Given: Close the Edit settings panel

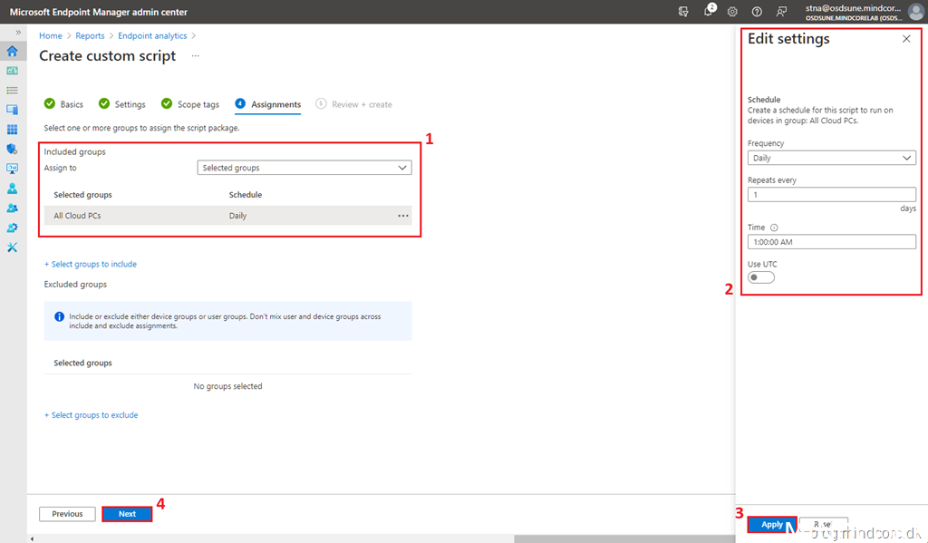Looking at the screenshot, I should pyautogui.click(x=906, y=39).
